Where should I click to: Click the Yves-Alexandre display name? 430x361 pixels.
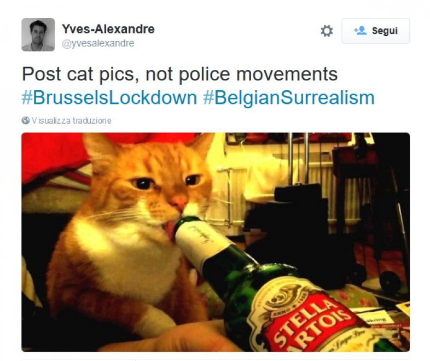[x=108, y=29]
